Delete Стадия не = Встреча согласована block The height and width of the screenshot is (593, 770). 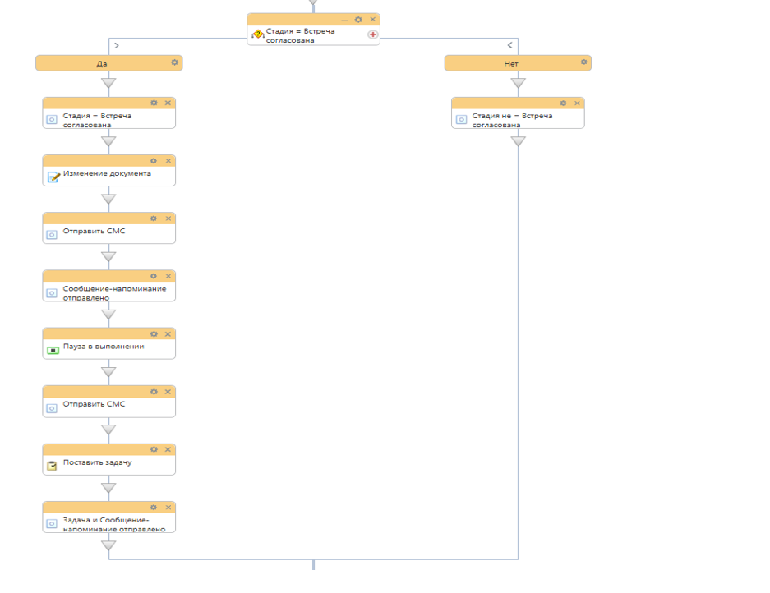577,103
